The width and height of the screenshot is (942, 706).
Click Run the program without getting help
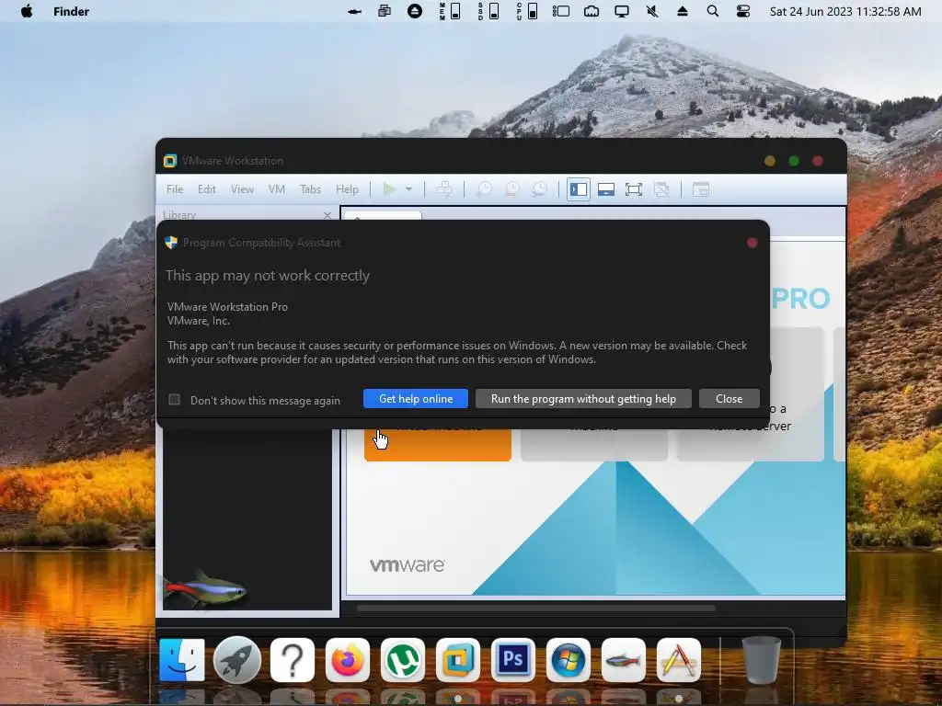pyautogui.click(x=583, y=399)
